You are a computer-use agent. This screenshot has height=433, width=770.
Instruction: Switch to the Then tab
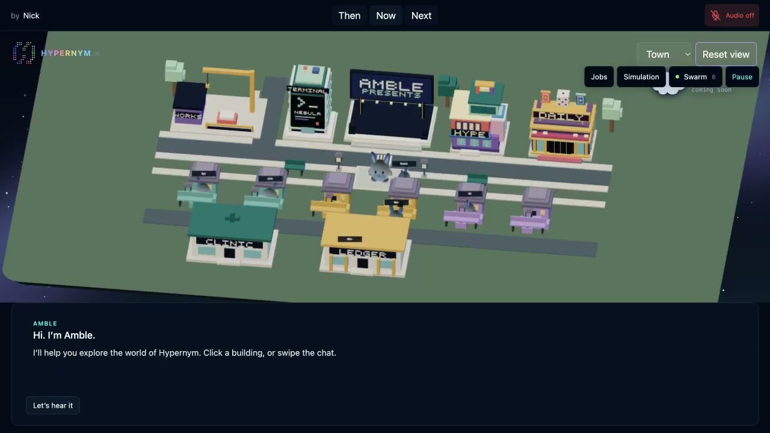(x=349, y=16)
